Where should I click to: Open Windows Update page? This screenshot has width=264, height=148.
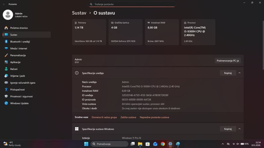pos(27,103)
